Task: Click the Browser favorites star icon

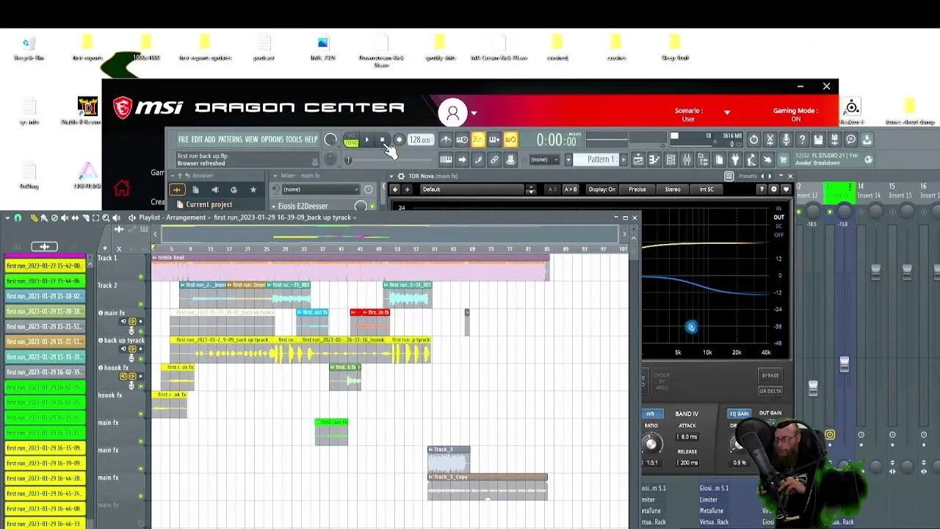Action: click(x=253, y=190)
